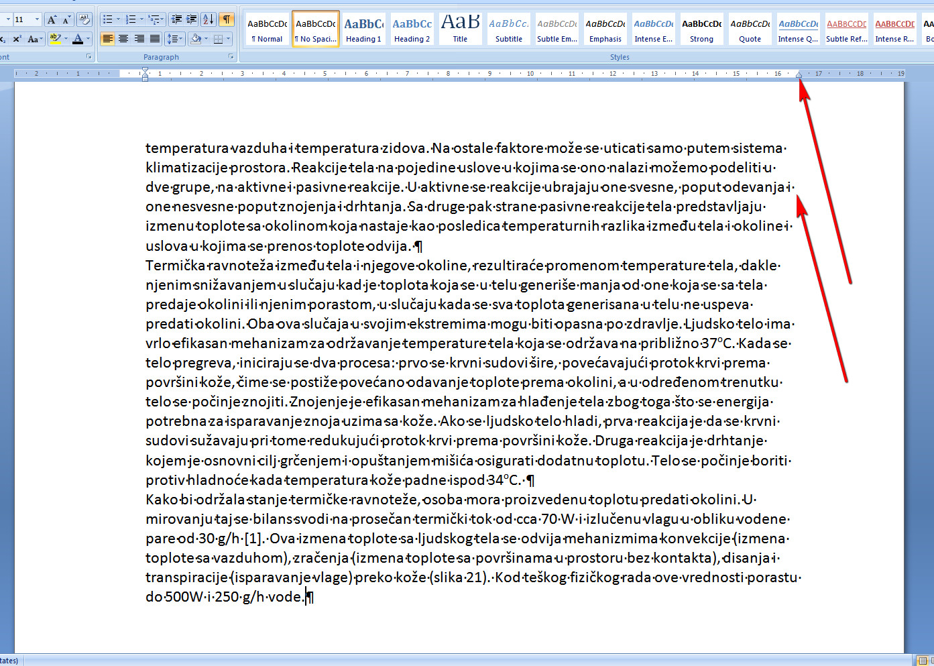Expand the borders dropdown arrow
Viewport: 934px width, 666px height.
229,39
